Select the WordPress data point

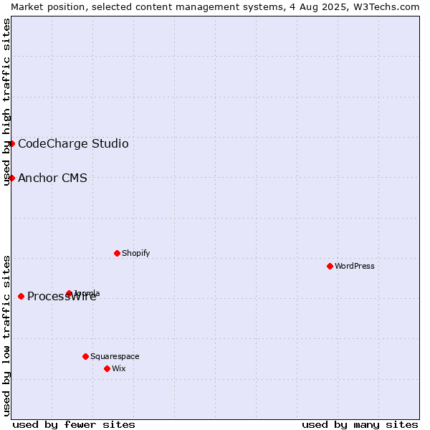coord(330,266)
